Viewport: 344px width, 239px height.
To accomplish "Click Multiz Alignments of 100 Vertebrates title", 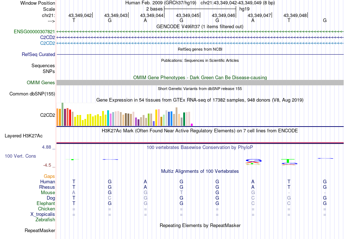I will click(x=200, y=171).
